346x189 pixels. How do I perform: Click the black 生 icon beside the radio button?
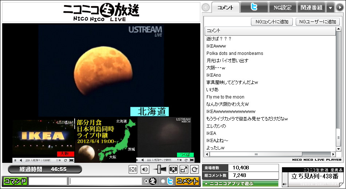tap(153, 181)
